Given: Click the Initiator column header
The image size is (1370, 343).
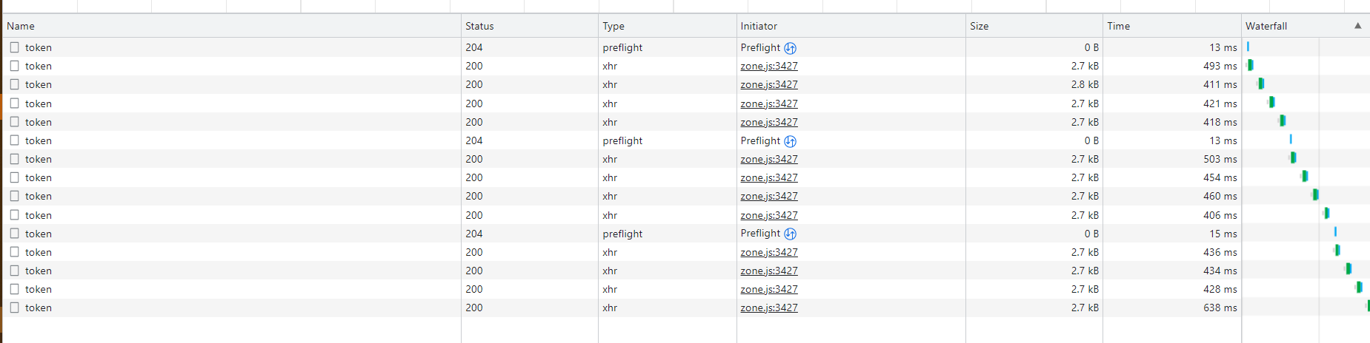Looking at the screenshot, I should coord(759,26).
